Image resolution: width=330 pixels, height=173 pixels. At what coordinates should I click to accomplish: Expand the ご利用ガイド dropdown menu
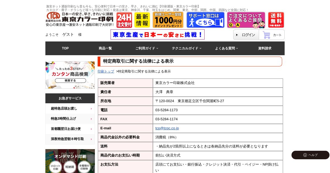pos(147,48)
